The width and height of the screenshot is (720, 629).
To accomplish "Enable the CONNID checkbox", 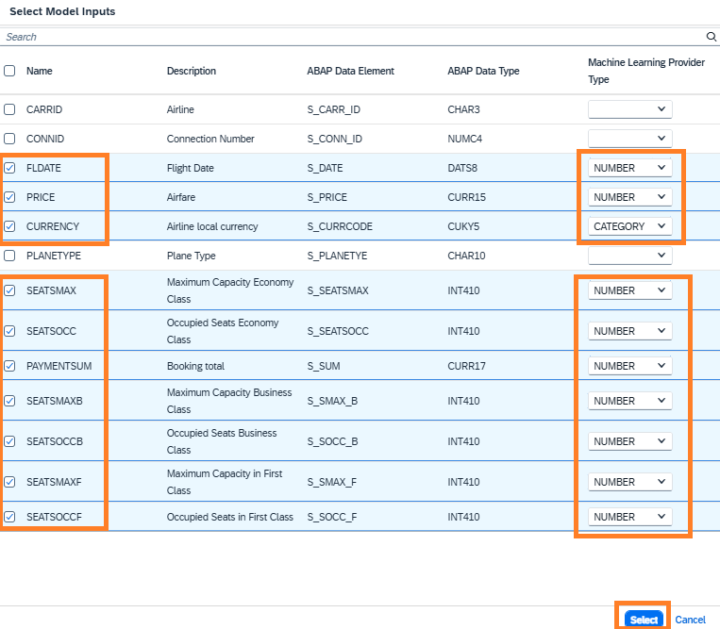I will point(9,139).
